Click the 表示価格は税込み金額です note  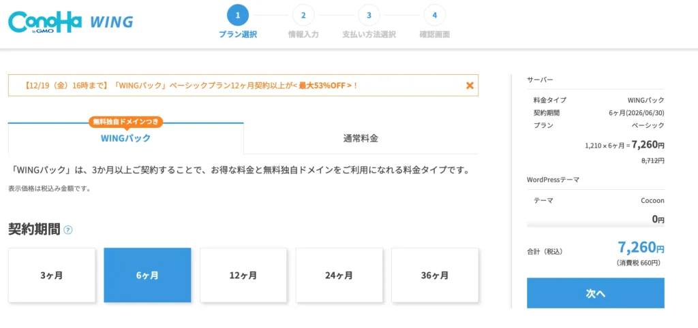click(x=49, y=188)
